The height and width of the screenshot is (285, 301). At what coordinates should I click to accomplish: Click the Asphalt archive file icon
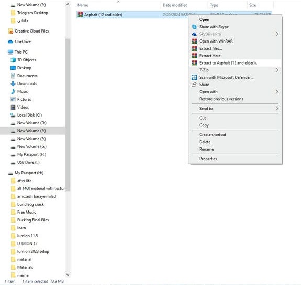coord(81,14)
